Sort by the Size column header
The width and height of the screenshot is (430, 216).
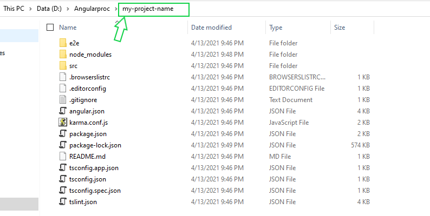(340, 28)
